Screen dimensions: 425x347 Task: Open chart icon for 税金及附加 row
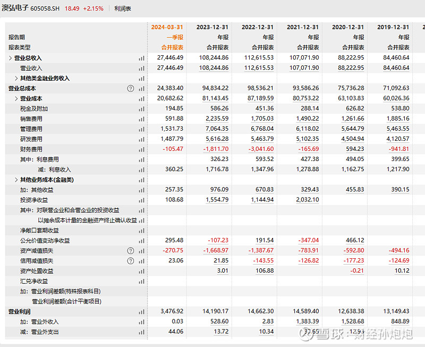(x=141, y=109)
